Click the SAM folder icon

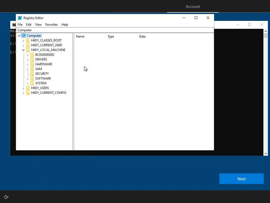click(x=32, y=69)
